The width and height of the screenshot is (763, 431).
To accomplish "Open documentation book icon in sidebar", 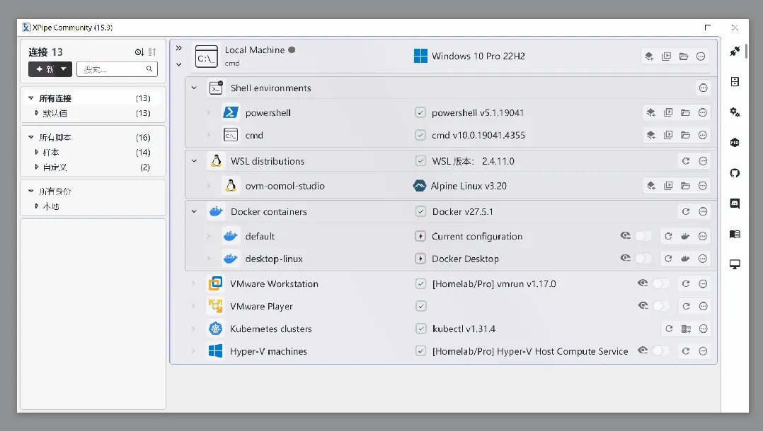I will (735, 234).
